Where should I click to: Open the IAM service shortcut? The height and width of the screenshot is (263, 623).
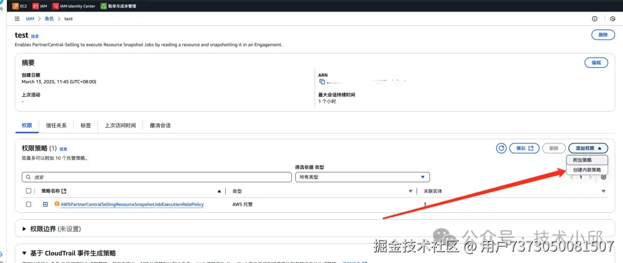click(x=40, y=6)
